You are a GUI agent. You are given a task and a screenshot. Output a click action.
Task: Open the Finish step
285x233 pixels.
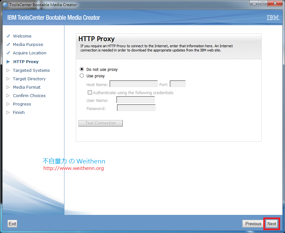tap(19, 112)
